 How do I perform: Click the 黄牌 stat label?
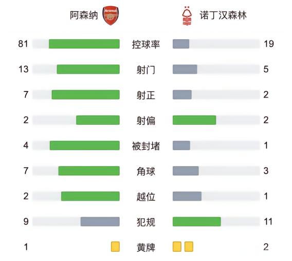coord(146,248)
